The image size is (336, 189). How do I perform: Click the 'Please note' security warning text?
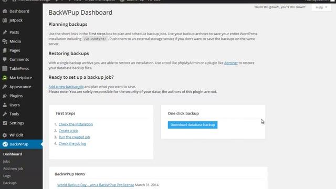pyautogui.click(x=133, y=92)
